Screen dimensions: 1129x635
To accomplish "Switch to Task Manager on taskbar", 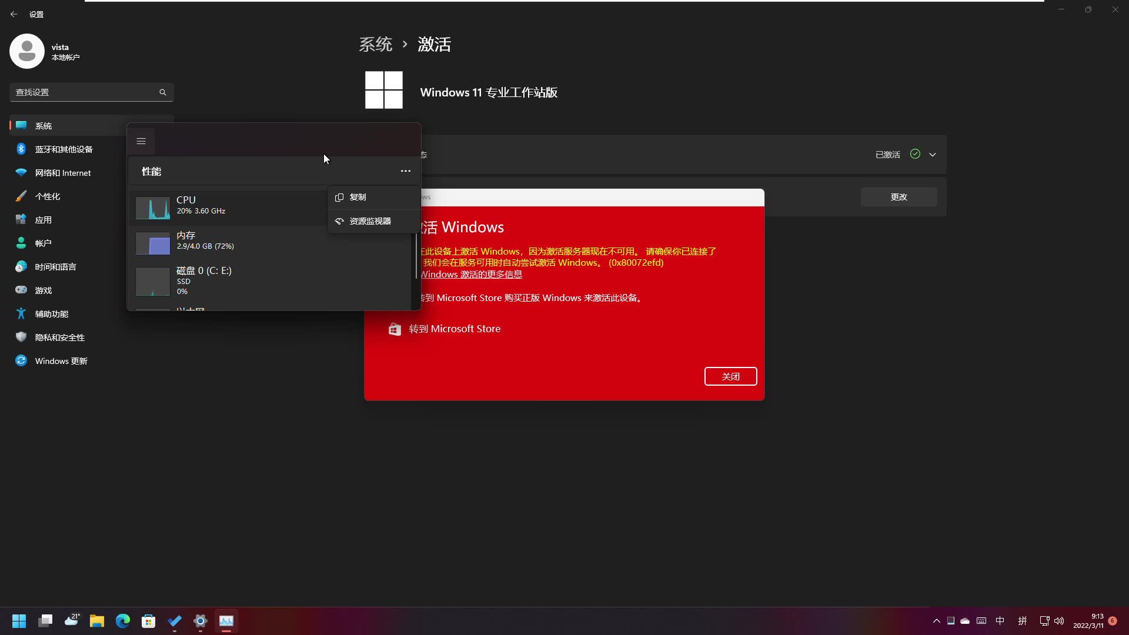I will point(226,621).
